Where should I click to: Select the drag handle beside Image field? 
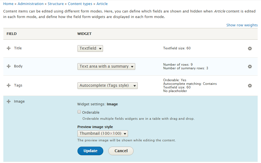coord(9,101)
